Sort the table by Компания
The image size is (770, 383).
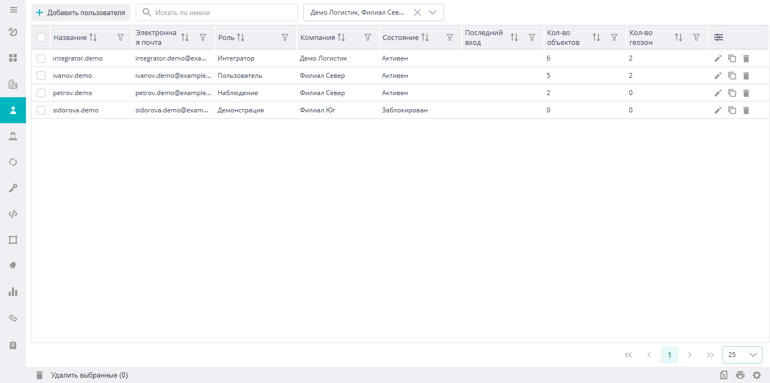pos(341,37)
